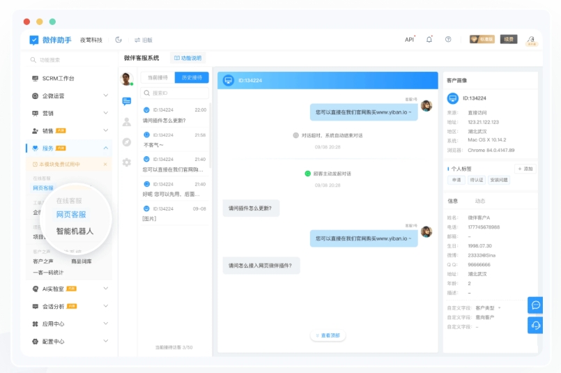Click the 查看顶部 button in the chat
The height and width of the screenshot is (373, 561).
(x=328, y=335)
